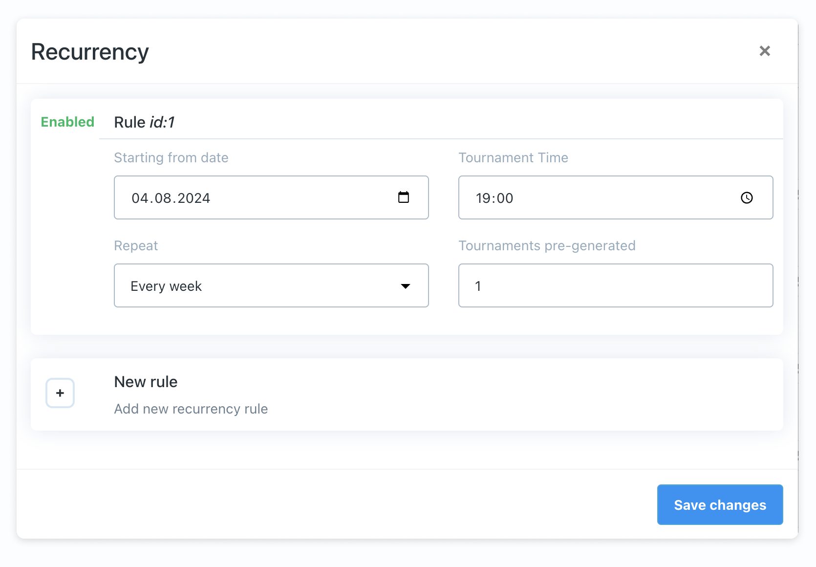Edit the Tournaments pre-generated value
This screenshot has width=816, height=567.
(x=615, y=285)
